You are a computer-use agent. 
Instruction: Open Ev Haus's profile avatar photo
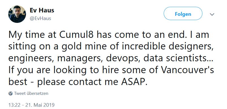pos(17,14)
